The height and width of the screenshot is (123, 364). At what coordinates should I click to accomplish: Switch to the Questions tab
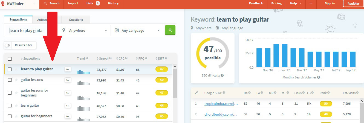[76, 20]
